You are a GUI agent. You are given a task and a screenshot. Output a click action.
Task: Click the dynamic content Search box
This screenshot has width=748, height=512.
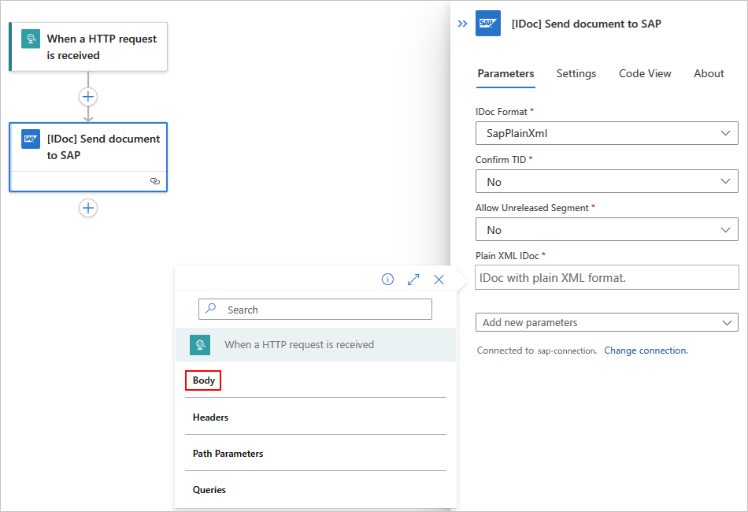point(315,310)
